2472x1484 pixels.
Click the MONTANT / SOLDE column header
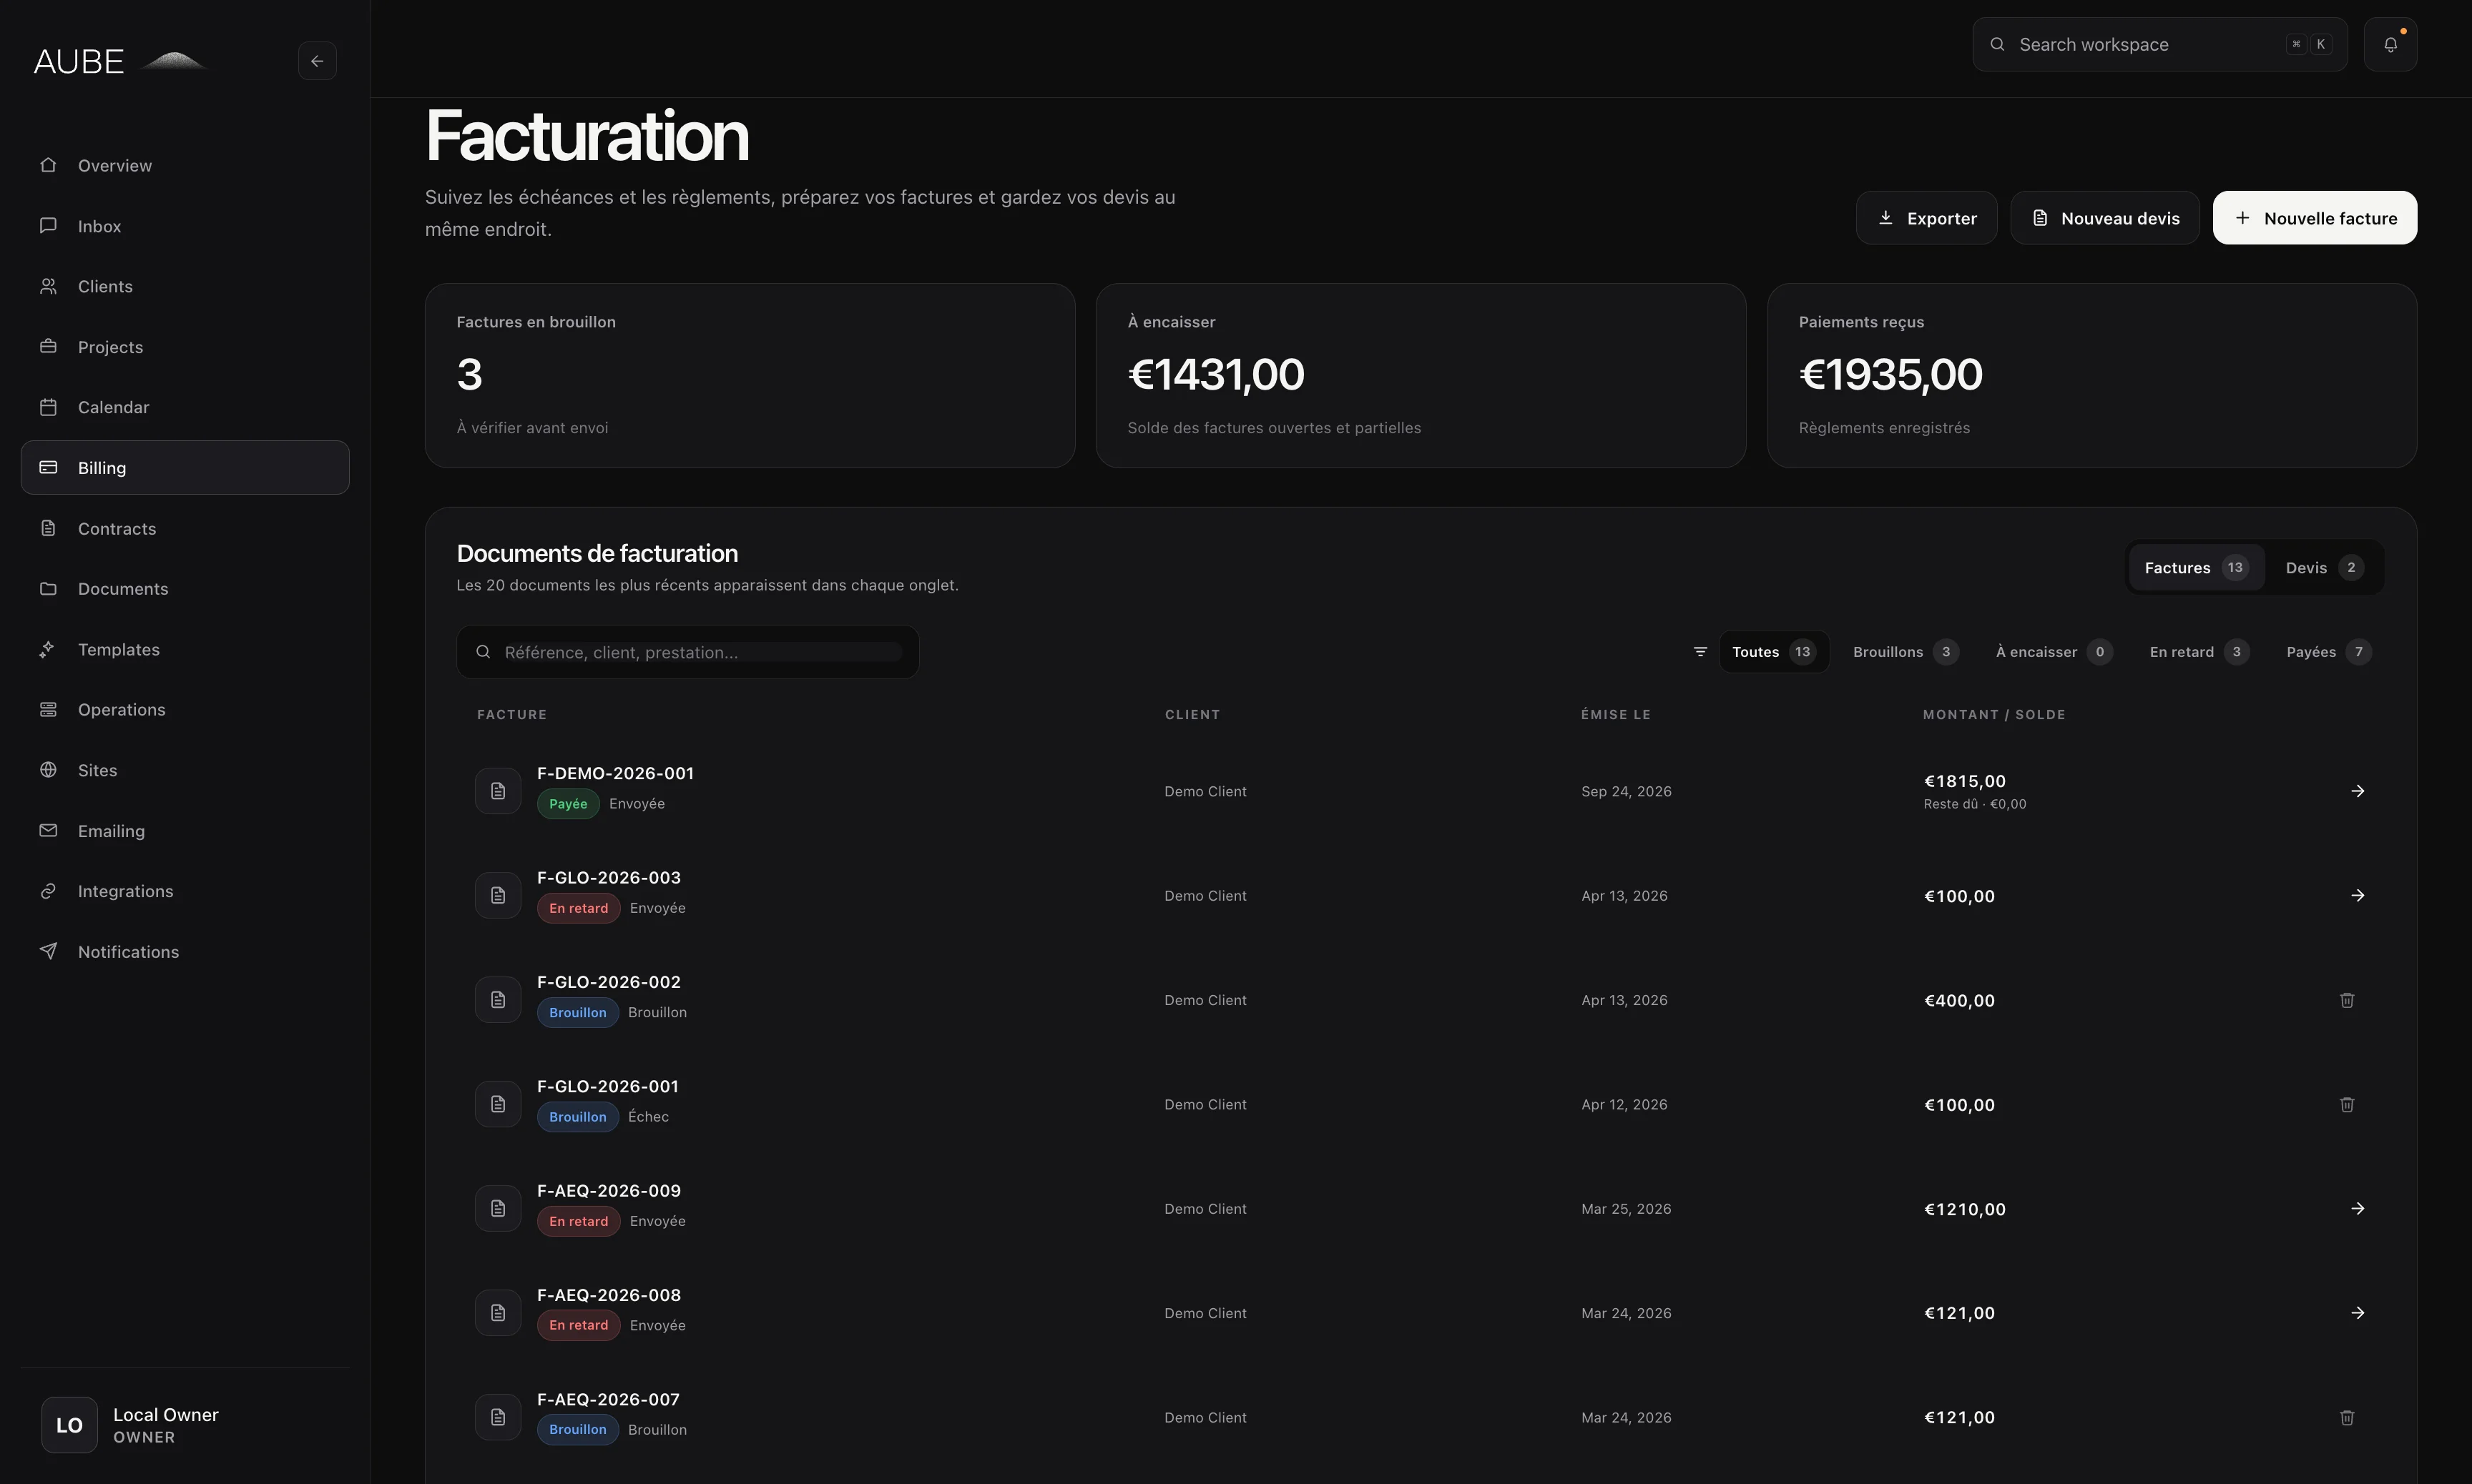[1993, 715]
